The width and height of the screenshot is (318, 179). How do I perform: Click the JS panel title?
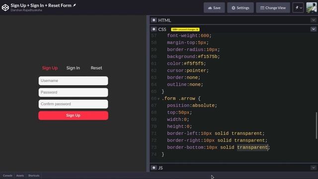click(160, 168)
